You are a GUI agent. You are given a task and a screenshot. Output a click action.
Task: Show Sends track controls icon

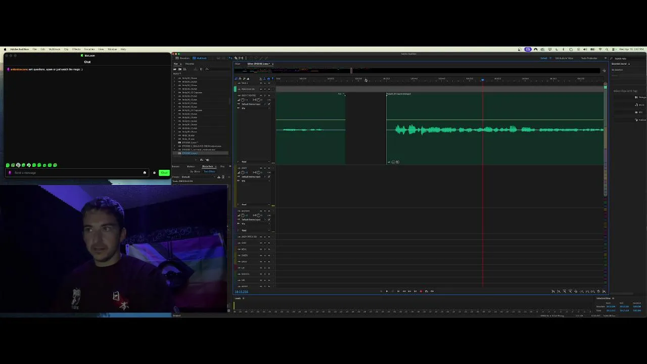pyautogui.click(x=244, y=78)
